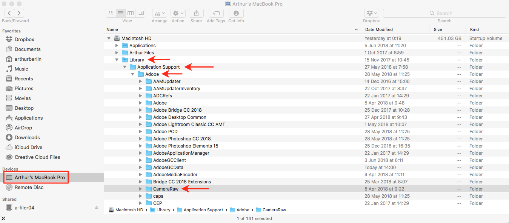Switch to list view in toolbar
Image resolution: width=509 pixels, height=223 pixels.
(120, 13)
